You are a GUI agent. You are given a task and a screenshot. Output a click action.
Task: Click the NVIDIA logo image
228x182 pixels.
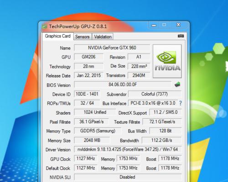point(167,61)
